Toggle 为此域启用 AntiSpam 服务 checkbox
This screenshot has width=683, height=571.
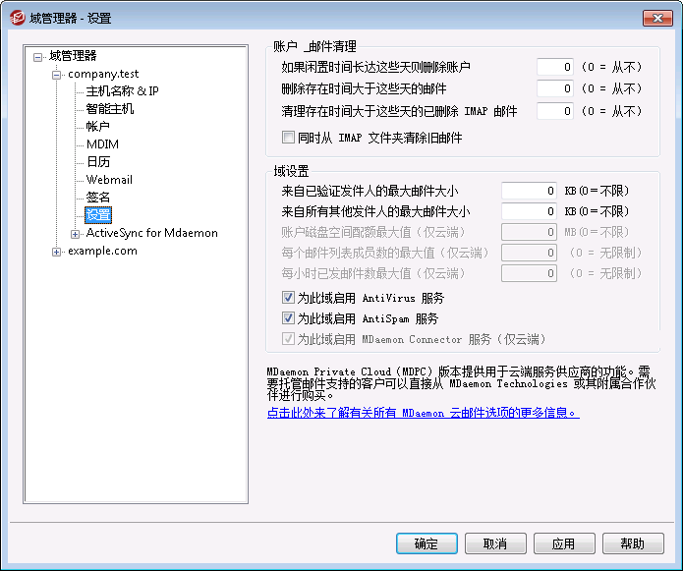[x=288, y=318]
